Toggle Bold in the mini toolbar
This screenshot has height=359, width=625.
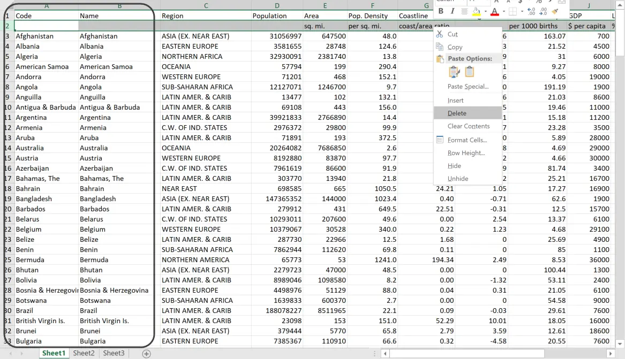441,12
